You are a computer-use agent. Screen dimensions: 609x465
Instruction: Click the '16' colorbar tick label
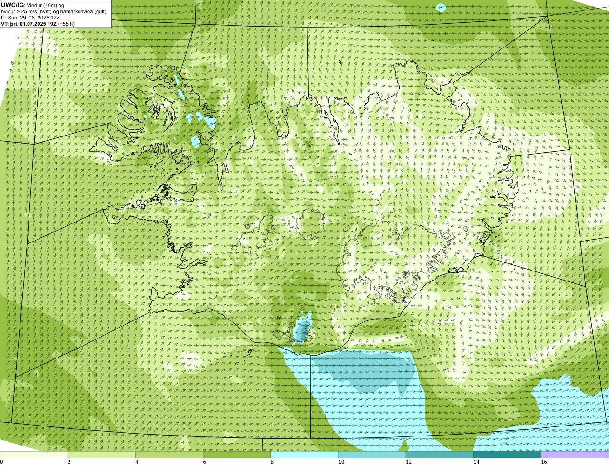point(544,462)
